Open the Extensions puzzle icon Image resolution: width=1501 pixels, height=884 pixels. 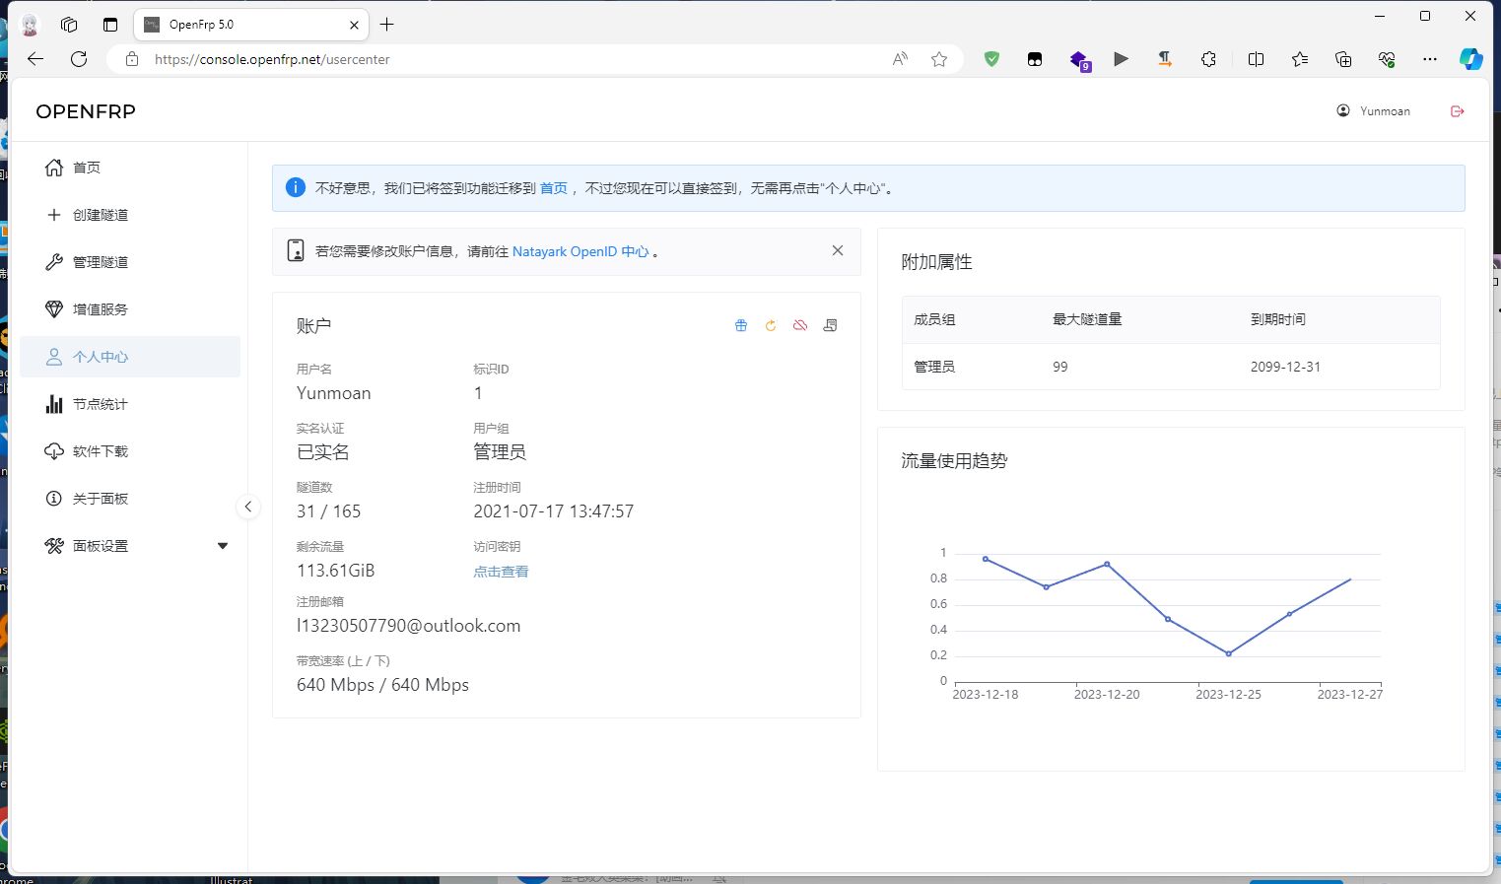(1209, 59)
